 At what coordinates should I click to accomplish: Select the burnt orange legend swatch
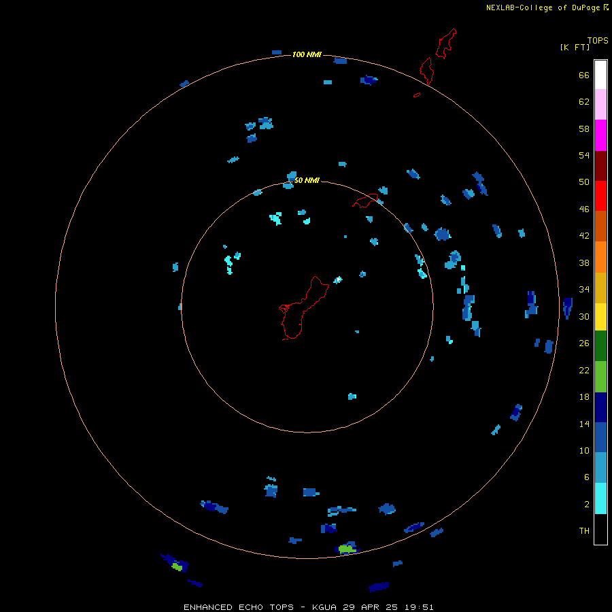[x=600, y=226]
